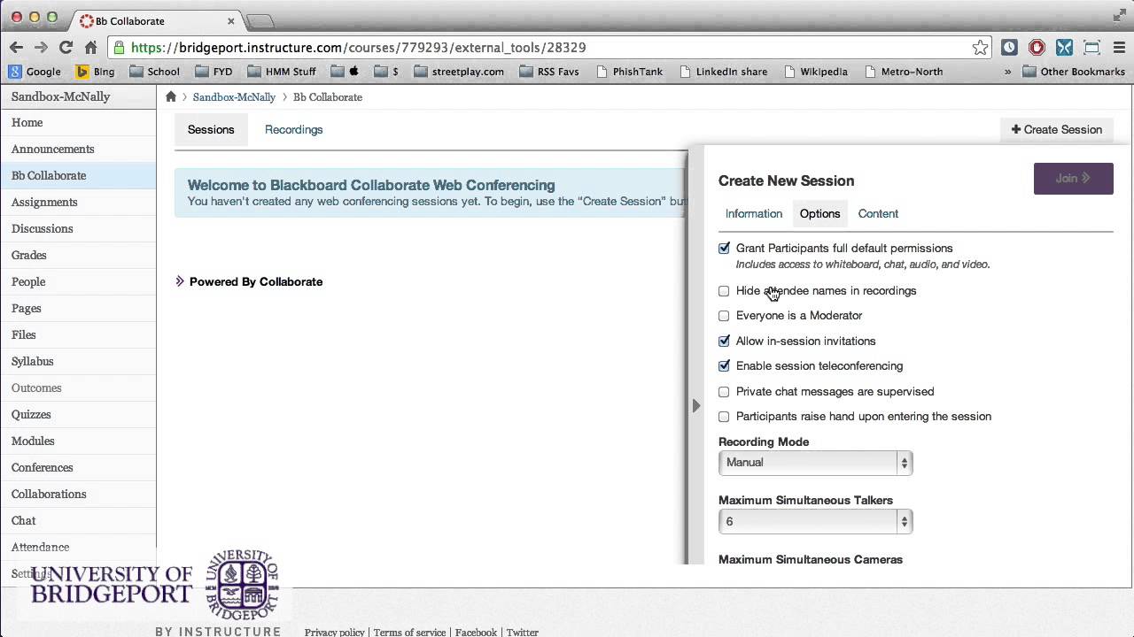Enter fullscreen using the window arrows icon
The width and height of the screenshot is (1134, 637).
click(1118, 15)
